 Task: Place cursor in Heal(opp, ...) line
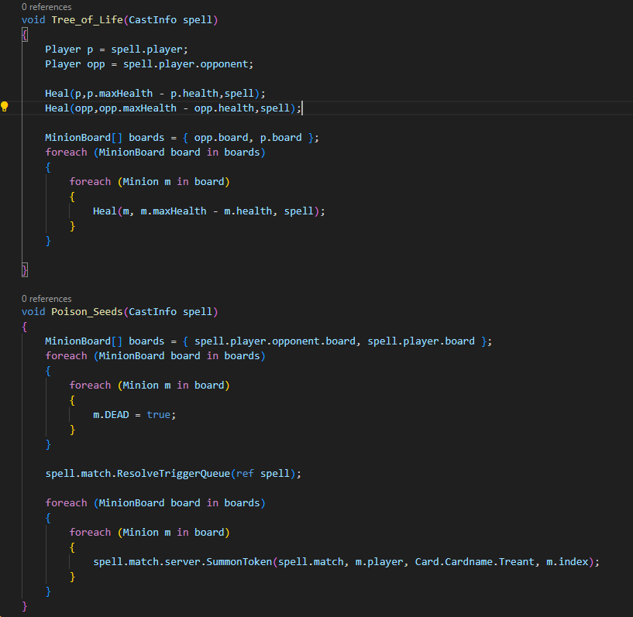tap(173, 108)
